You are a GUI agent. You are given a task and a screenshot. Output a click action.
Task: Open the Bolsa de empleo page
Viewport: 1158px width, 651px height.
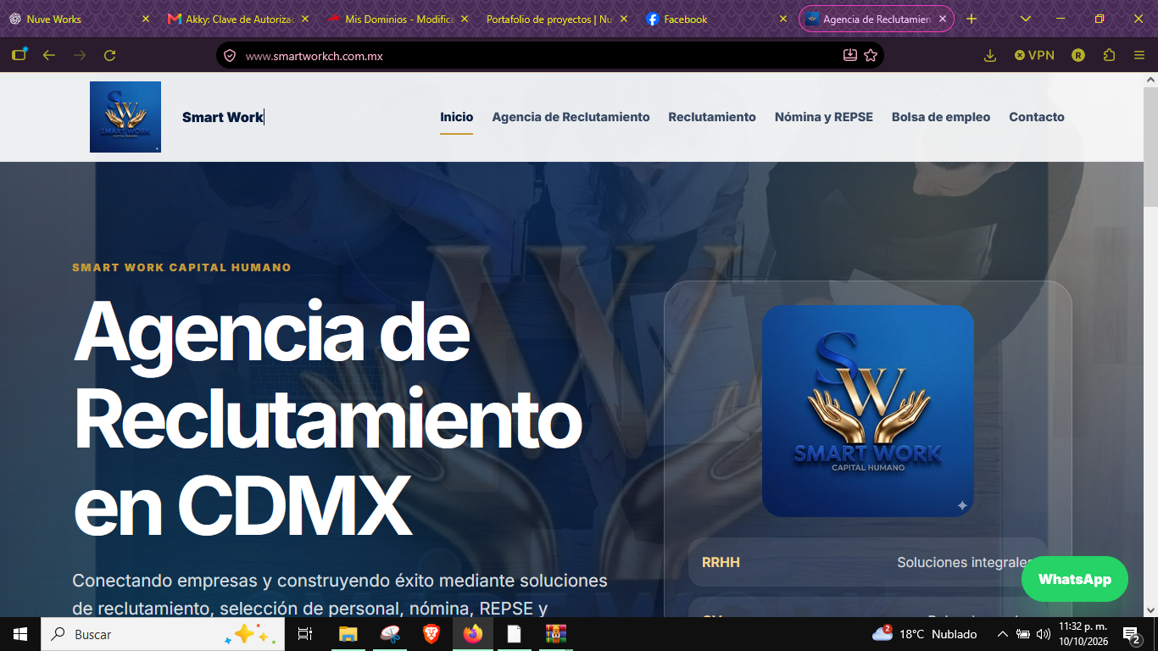[940, 117]
